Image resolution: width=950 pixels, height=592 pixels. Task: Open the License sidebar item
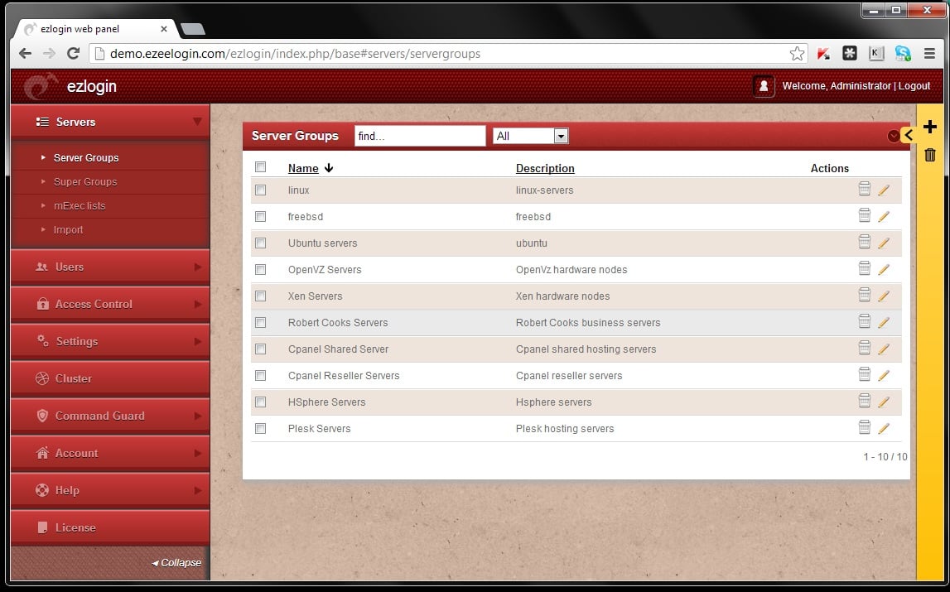[110, 527]
